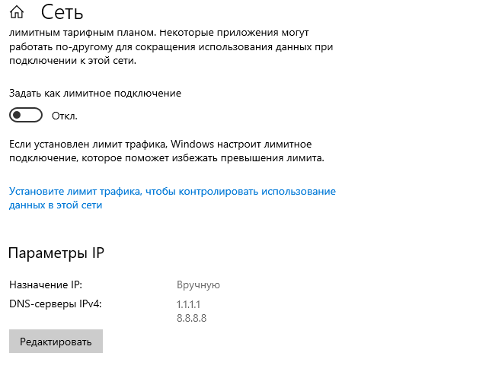Click the Откл. toggle state label
This screenshot has width=489, height=375.
[65, 116]
